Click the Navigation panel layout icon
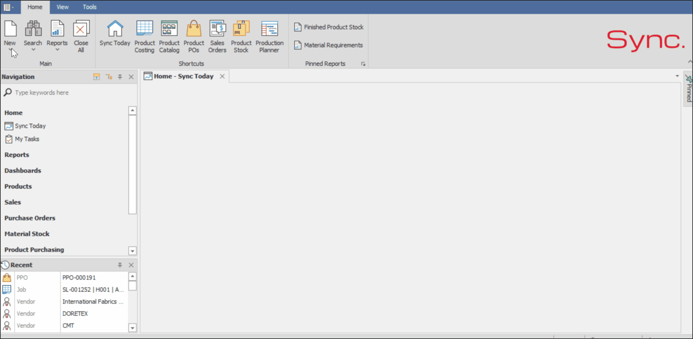The height and width of the screenshot is (339, 693). pyautogui.click(x=96, y=77)
